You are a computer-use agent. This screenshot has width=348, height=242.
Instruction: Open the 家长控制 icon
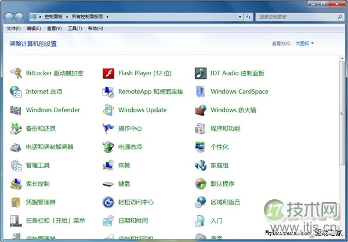16,184
